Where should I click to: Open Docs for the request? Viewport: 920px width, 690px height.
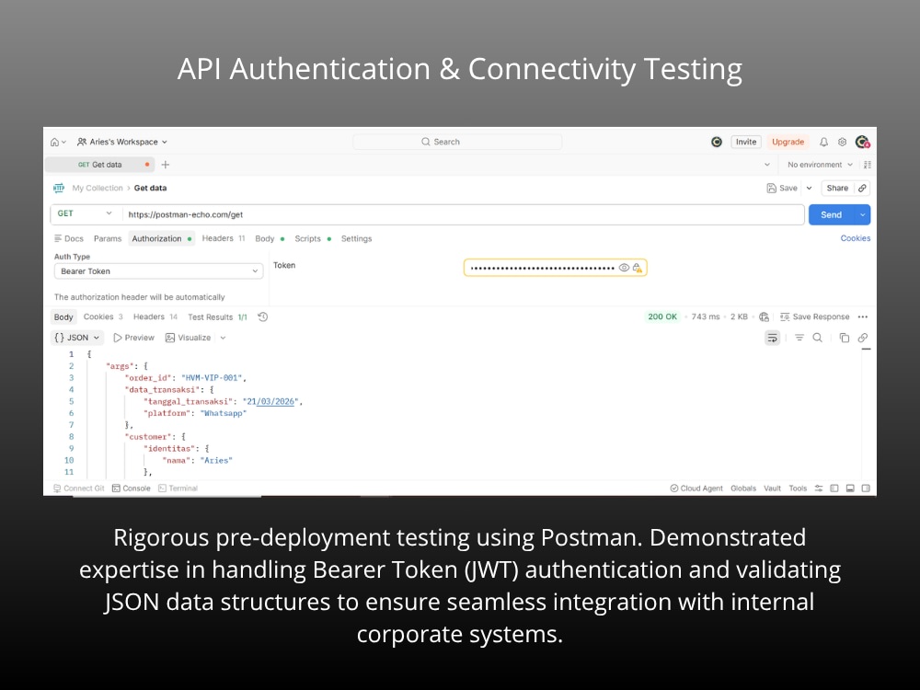click(x=69, y=239)
